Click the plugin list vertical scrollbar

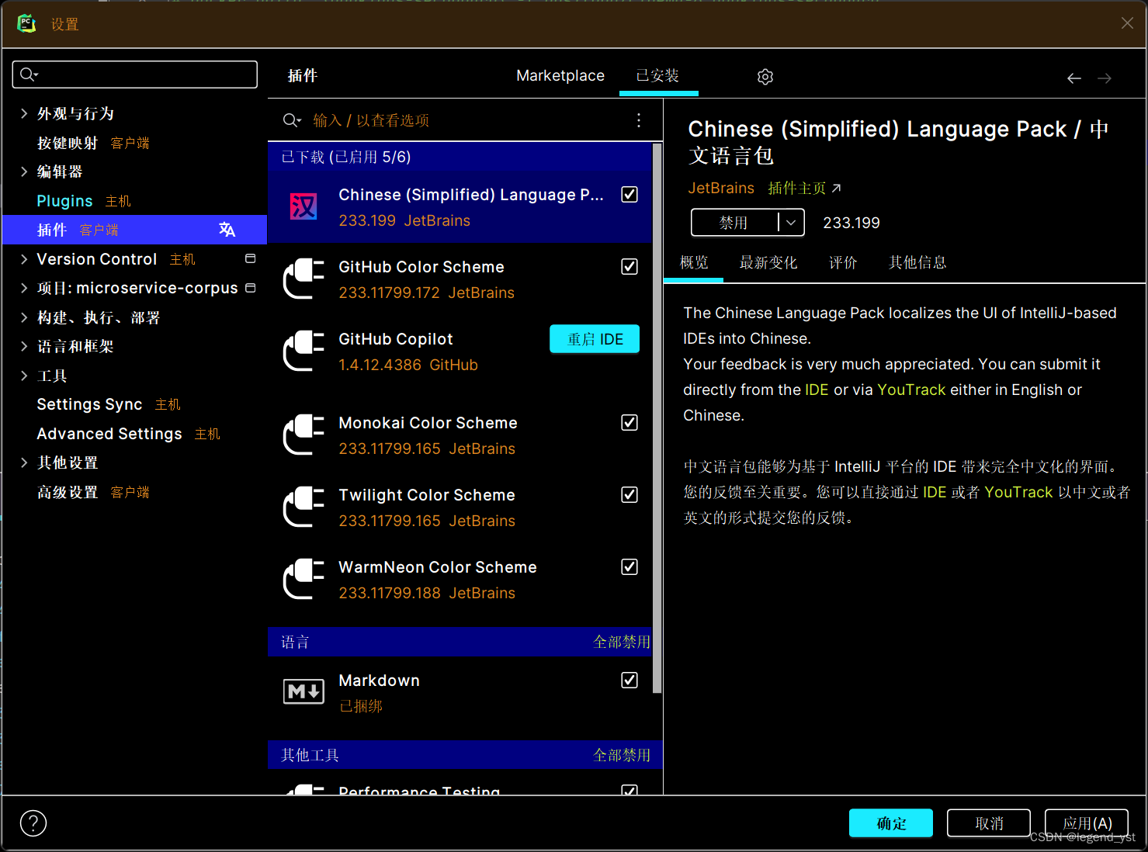[657, 417]
